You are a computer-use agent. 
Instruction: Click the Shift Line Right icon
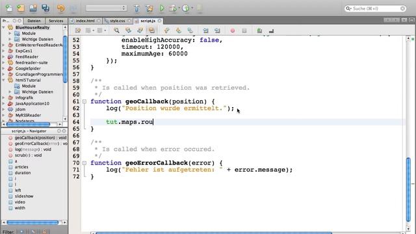[x=217, y=31]
